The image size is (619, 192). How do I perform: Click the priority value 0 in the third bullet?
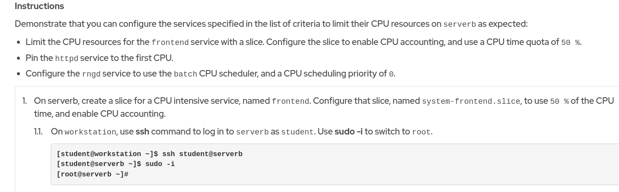[x=391, y=74]
